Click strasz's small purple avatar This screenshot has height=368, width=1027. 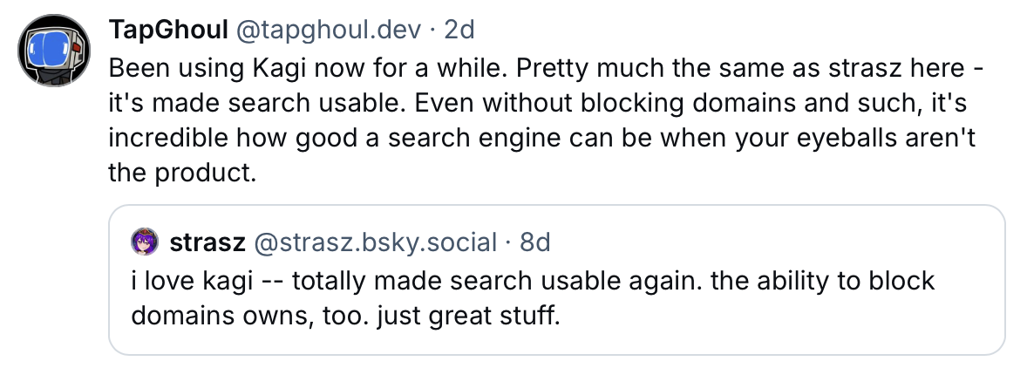(143, 242)
